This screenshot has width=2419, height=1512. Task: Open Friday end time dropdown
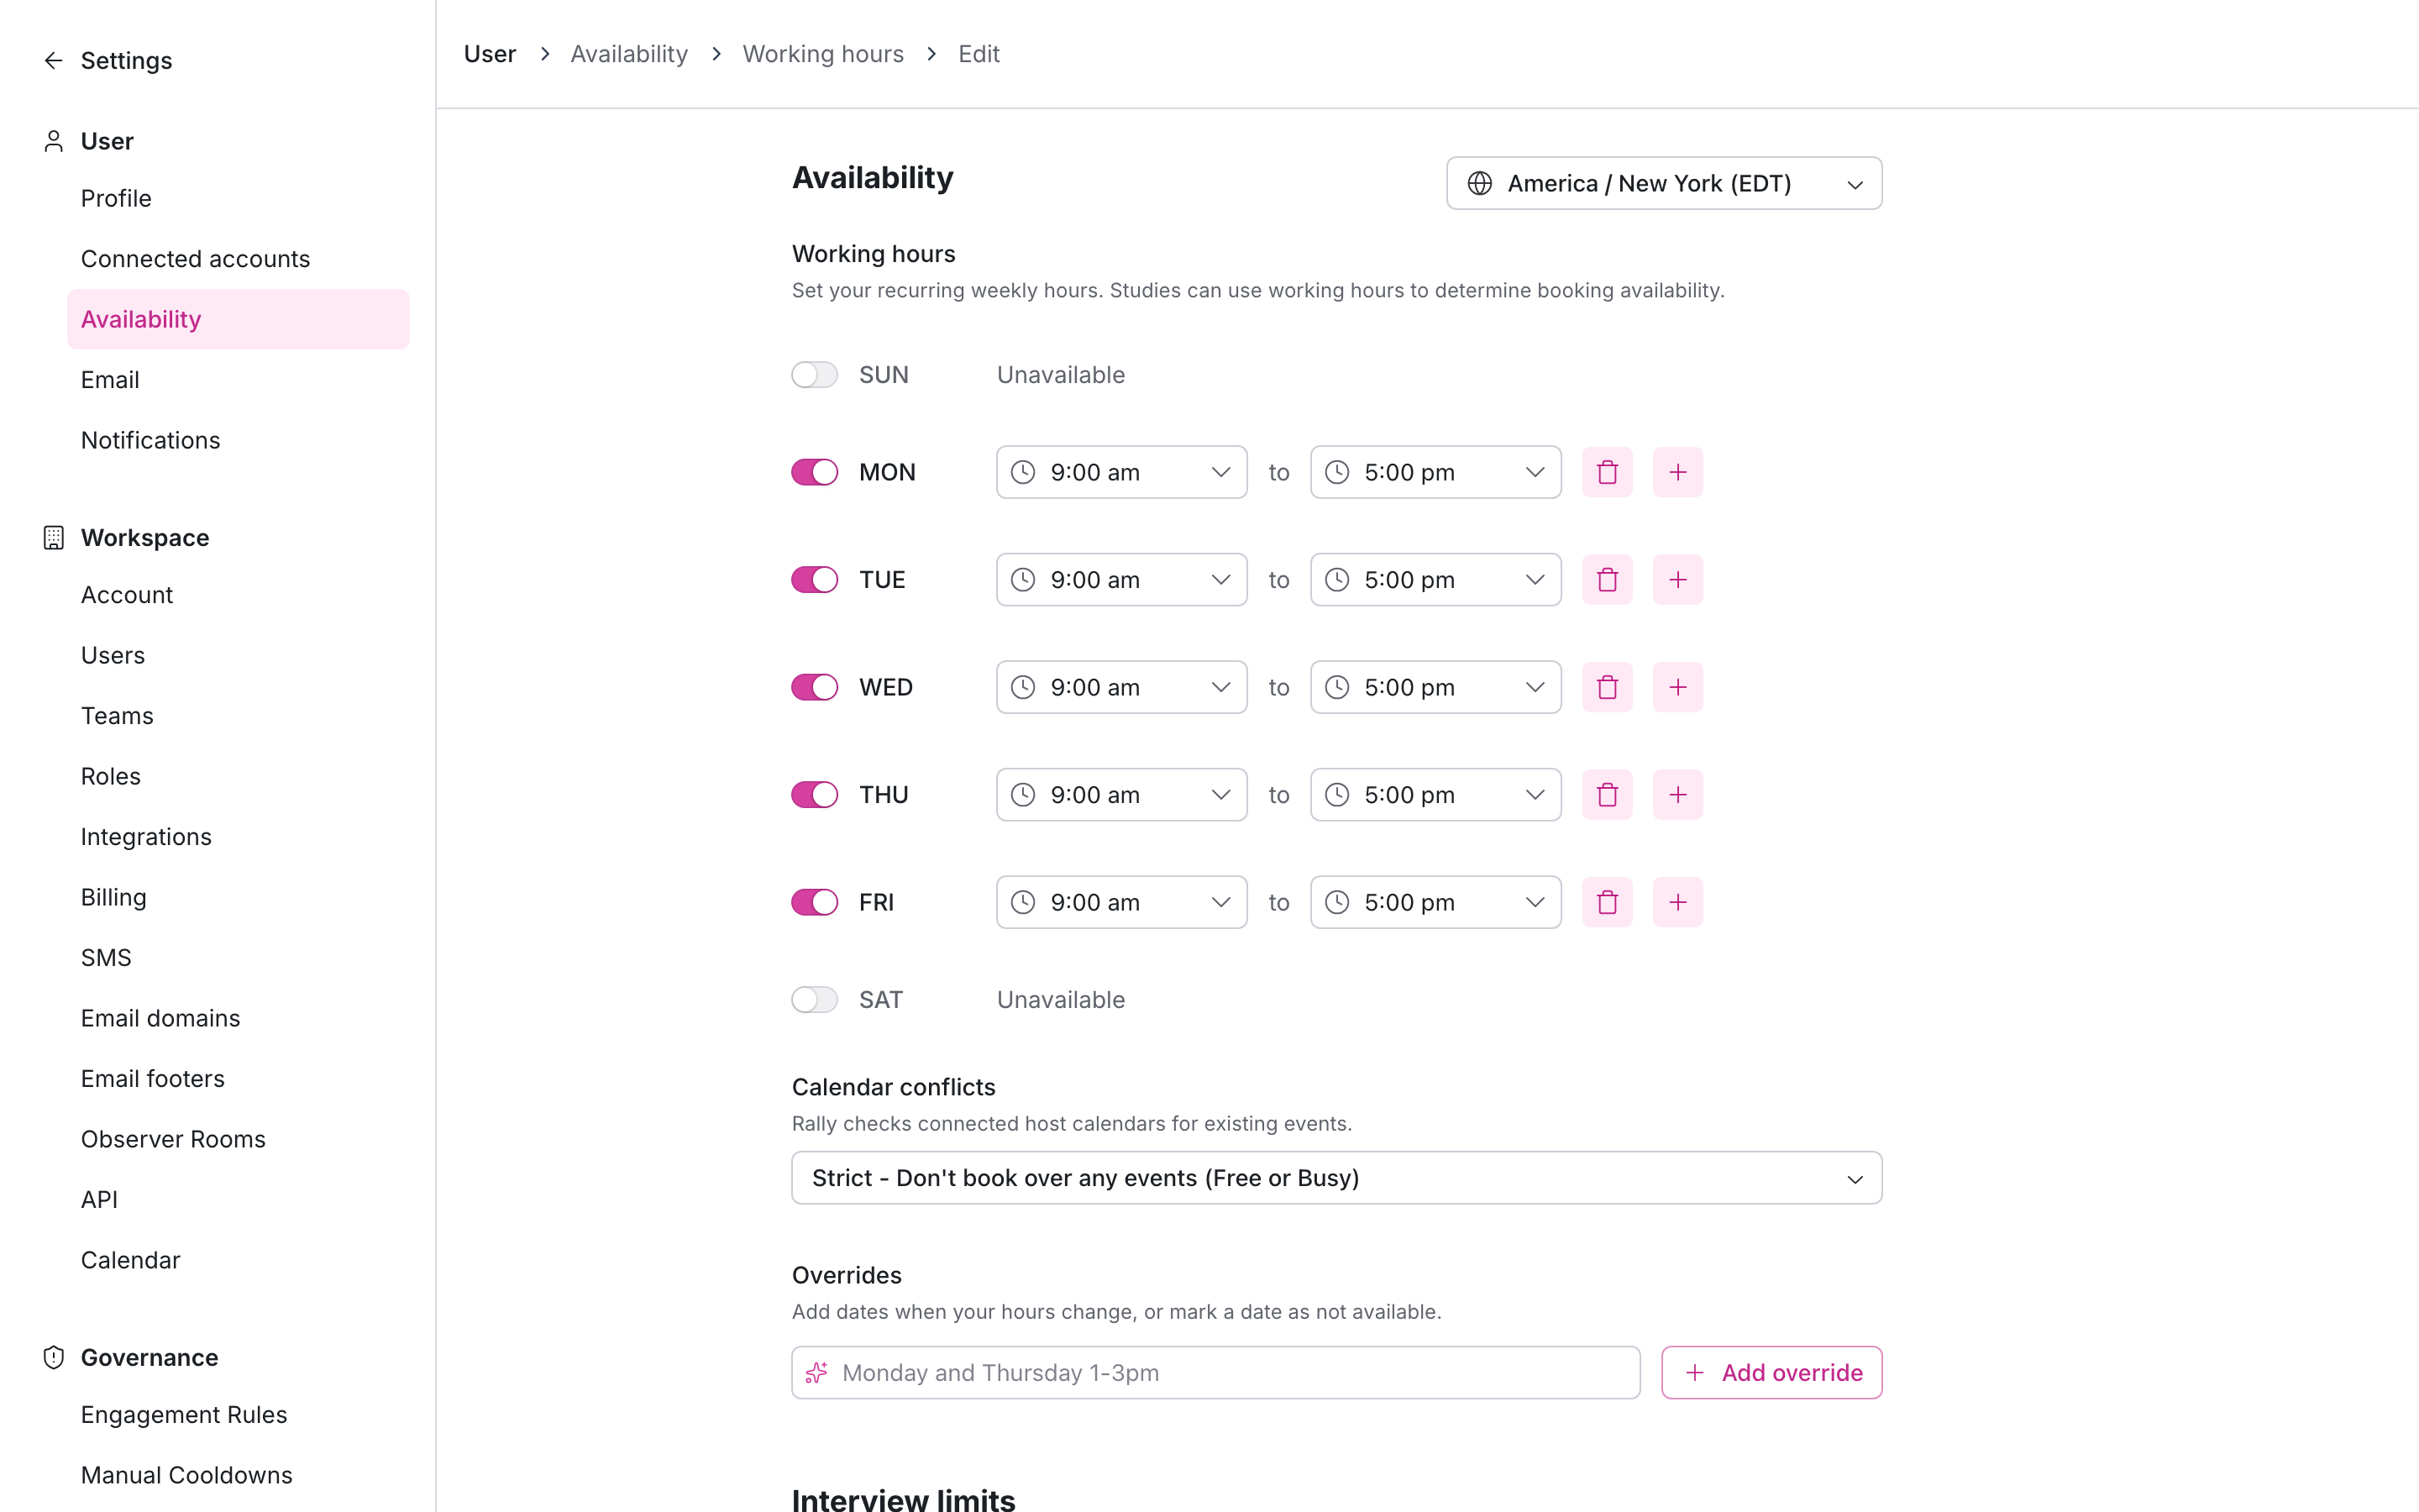[x=1435, y=902]
